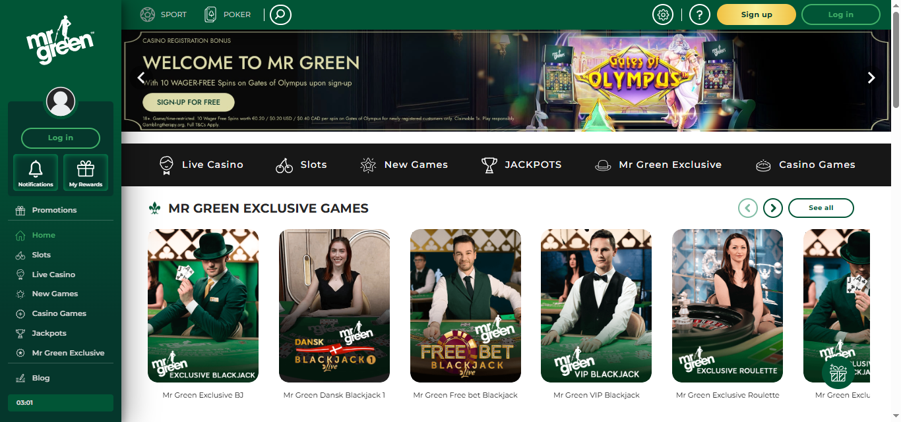
Task: Click the search magnifier icon
Action: [x=280, y=14]
